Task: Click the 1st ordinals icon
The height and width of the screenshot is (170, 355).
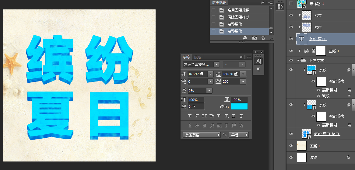Action: pyautogui.click(x=234, y=126)
